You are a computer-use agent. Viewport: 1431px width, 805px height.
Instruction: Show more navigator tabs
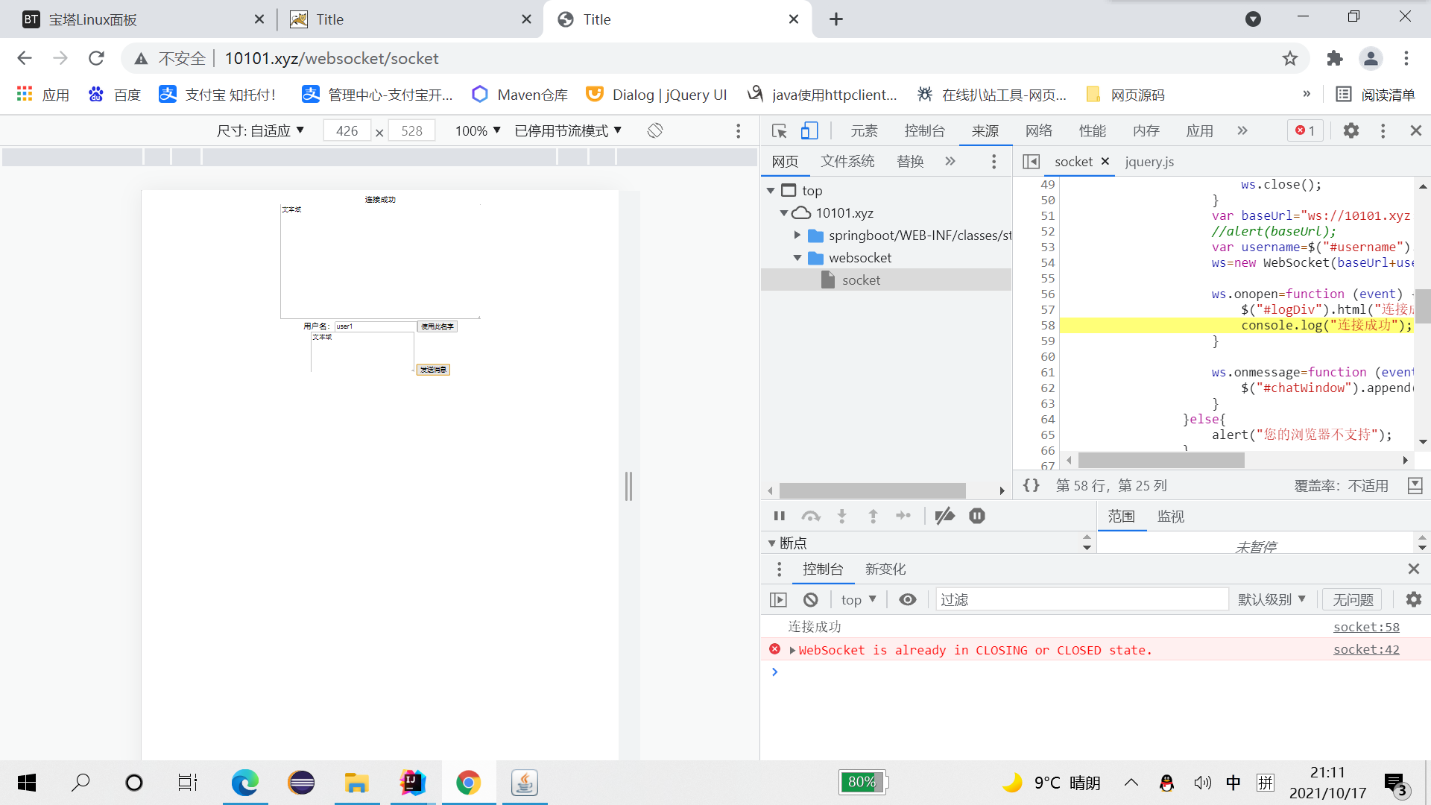click(x=950, y=161)
